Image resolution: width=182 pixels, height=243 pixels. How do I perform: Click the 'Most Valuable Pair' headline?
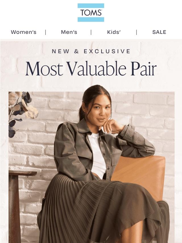coord(91,69)
